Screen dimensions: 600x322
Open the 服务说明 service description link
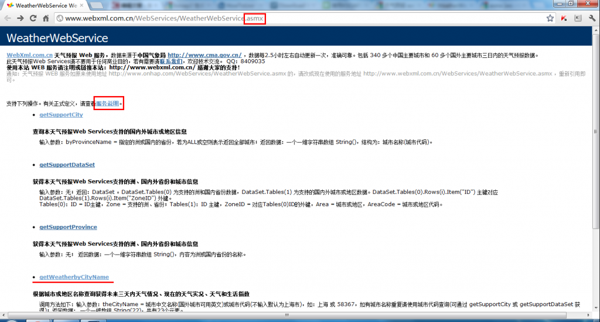click(108, 103)
